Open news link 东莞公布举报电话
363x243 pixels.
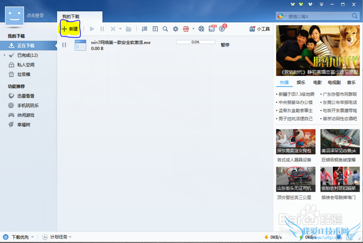pyautogui.click(x=340, y=102)
